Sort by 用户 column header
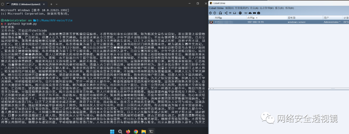The width and height of the screenshot is (349, 134). [x=333, y=17]
